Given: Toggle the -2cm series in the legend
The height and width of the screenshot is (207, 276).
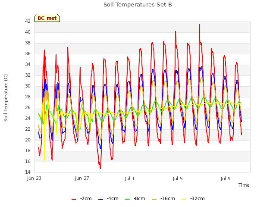Looking at the screenshot, I should click(x=82, y=198).
